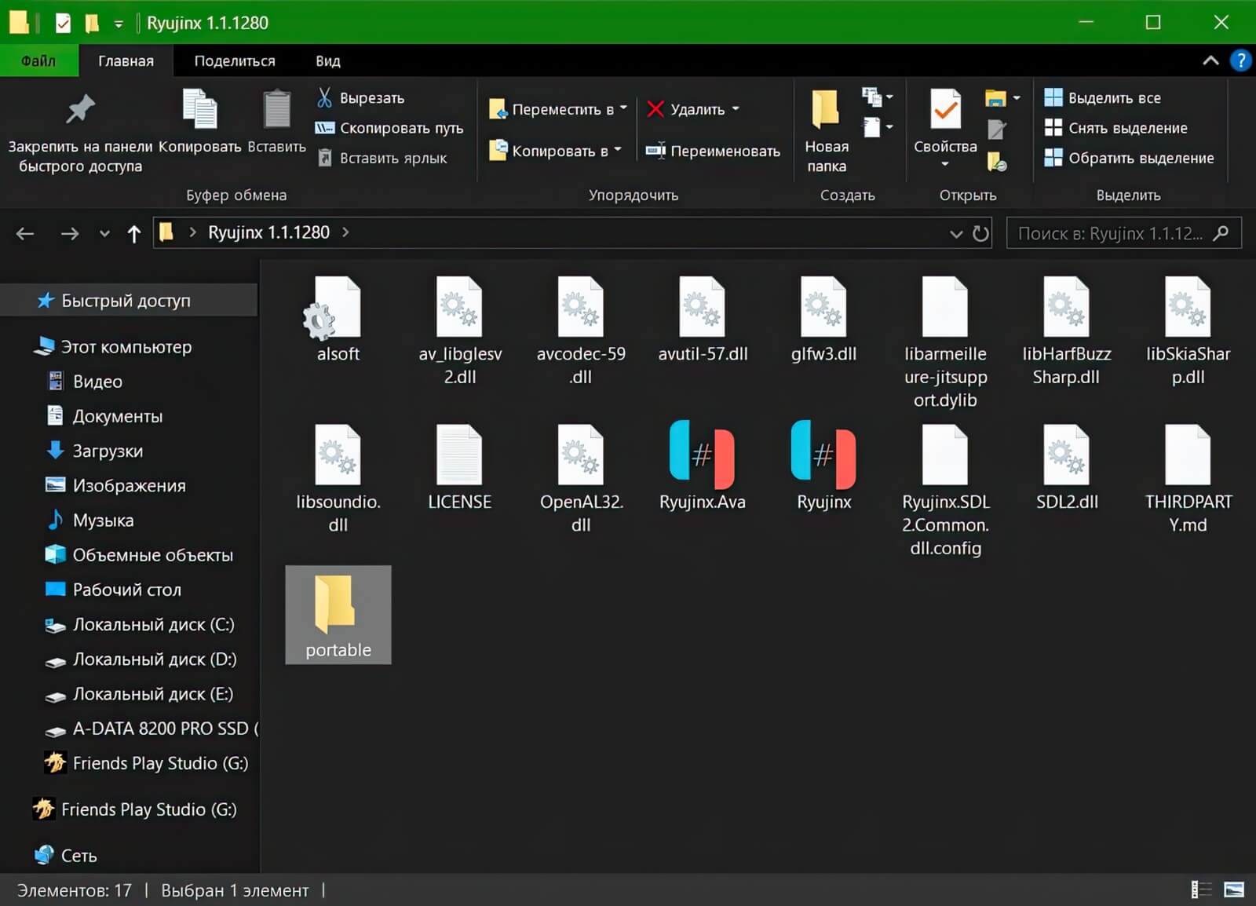Viewport: 1256px width, 906px height.
Task: Select libarmeilleure-jitsupport.dylib file
Action: pos(945,342)
